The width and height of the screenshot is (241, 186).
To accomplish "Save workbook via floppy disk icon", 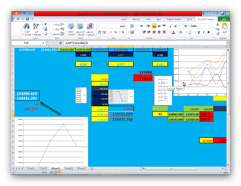I will tap(222, 13).
